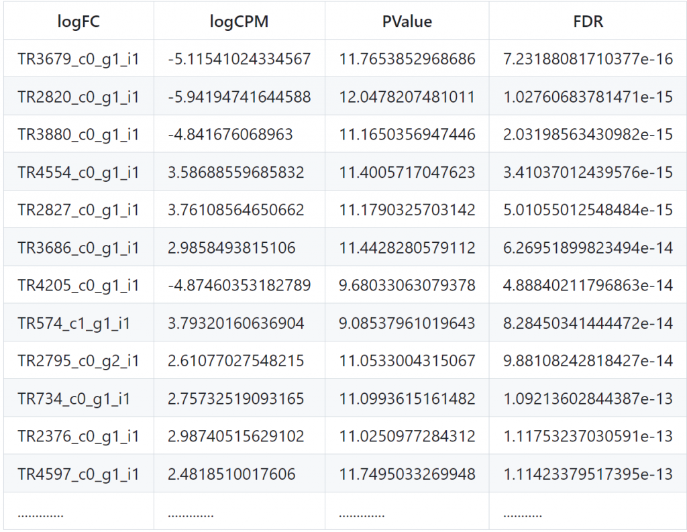This screenshot has width=687, height=532.
Task: Click the logFC column header
Action: 78,21
